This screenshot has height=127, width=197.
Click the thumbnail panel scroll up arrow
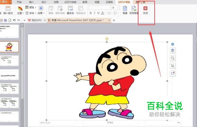tap(22, 25)
